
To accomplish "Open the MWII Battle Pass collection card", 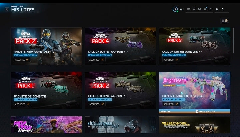I will point(195,125).
